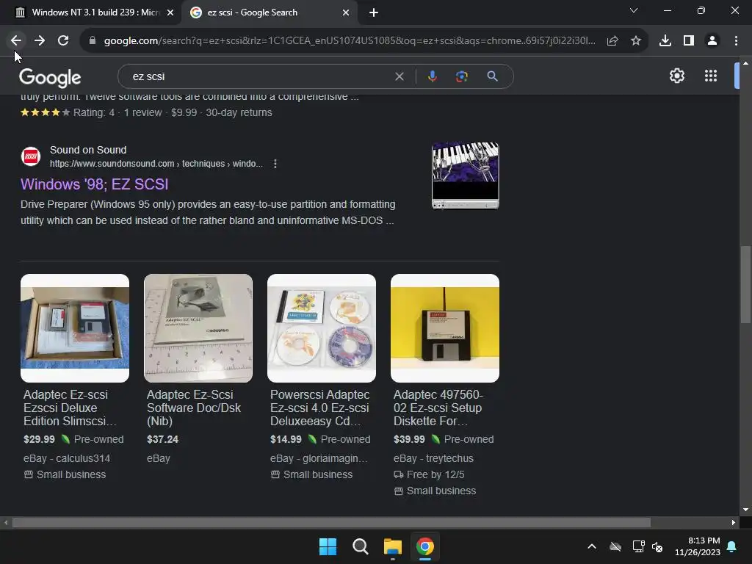Open Adaptec Ez-scsi Ezscsi Deluxe Edition listing
The width and height of the screenshot is (752, 564).
[70, 408]
